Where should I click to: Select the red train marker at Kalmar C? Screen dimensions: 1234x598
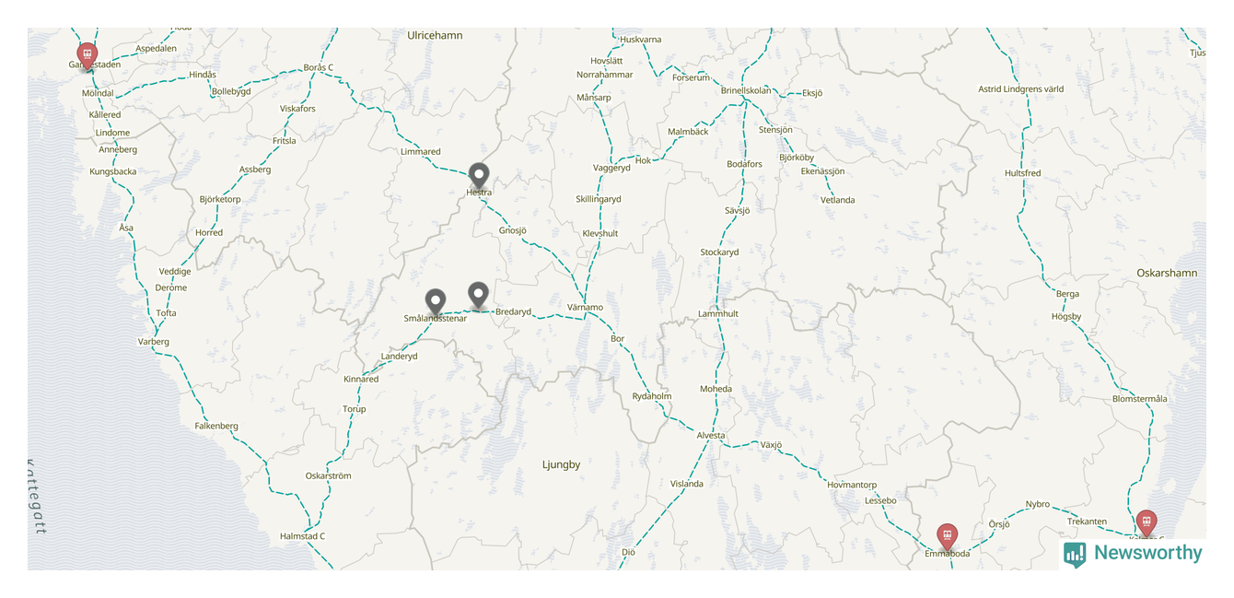click(x=1146, y=523)
